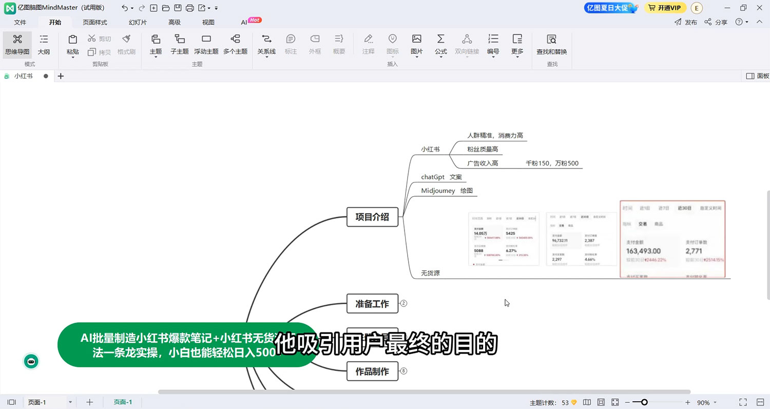Open the 更多 dropdown menu
The image size is (770, 409).
point(517,44)
